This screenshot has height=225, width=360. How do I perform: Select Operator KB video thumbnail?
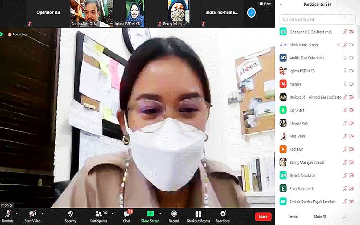[x=48, y=13]
